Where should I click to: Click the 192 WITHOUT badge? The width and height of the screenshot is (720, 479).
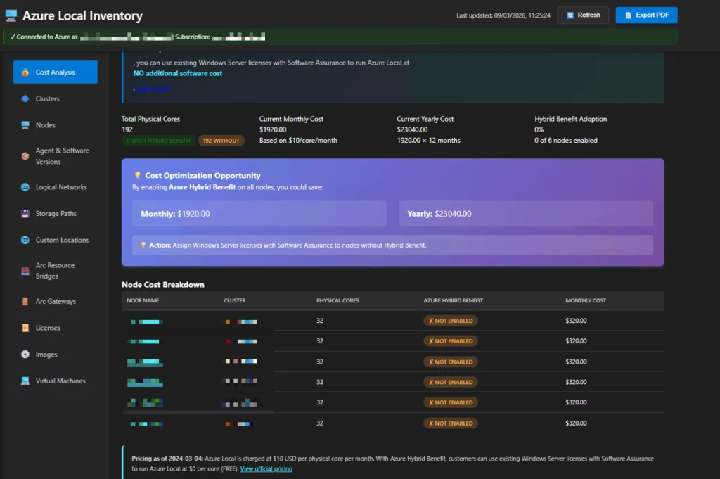(221, 141)
